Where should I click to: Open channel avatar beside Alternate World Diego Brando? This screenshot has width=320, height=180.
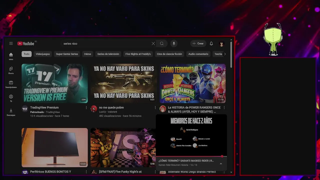163,172
